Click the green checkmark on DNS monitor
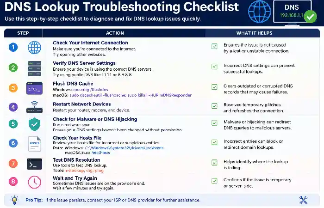This screenshot has width=324, height=208. (x=311, y=17)
